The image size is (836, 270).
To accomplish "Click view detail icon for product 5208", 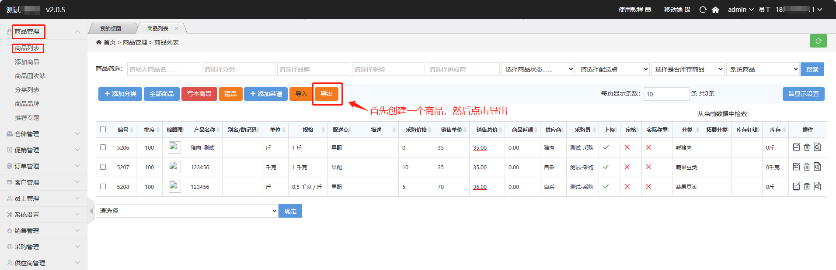I will [x=817, y=187].
